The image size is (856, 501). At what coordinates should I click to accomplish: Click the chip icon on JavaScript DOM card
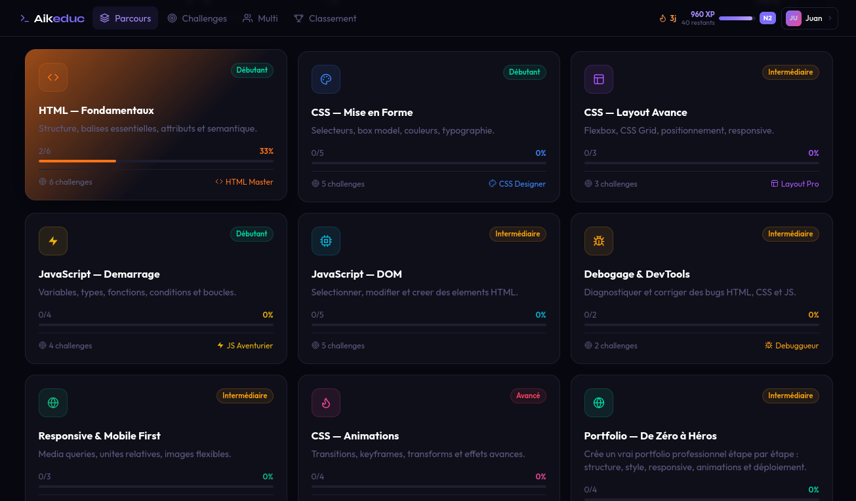click(326, 241)
